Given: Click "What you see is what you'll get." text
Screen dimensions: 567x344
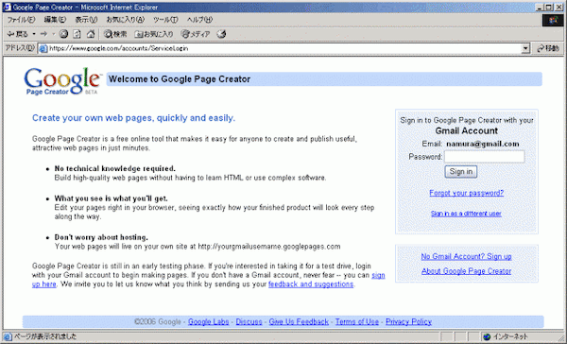Looking at the screenshot, I should click(111, 198).
